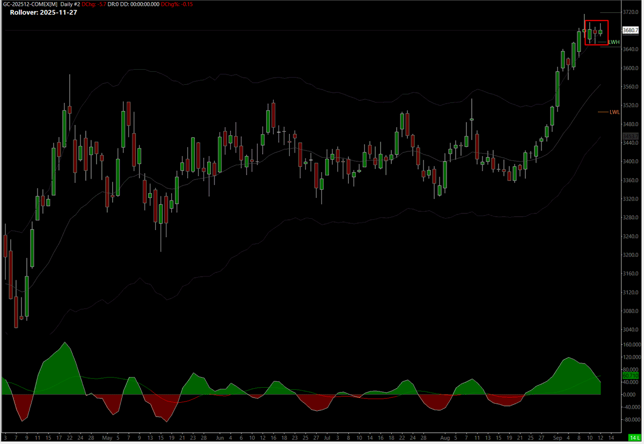
Task: Click the 3480.0 price scale value
Action: click(631, 124)
